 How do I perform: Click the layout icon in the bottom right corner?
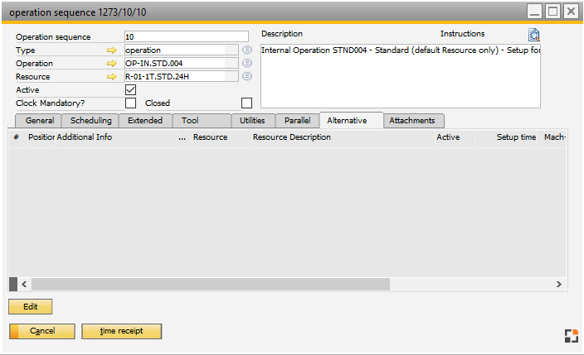(571, 335)
